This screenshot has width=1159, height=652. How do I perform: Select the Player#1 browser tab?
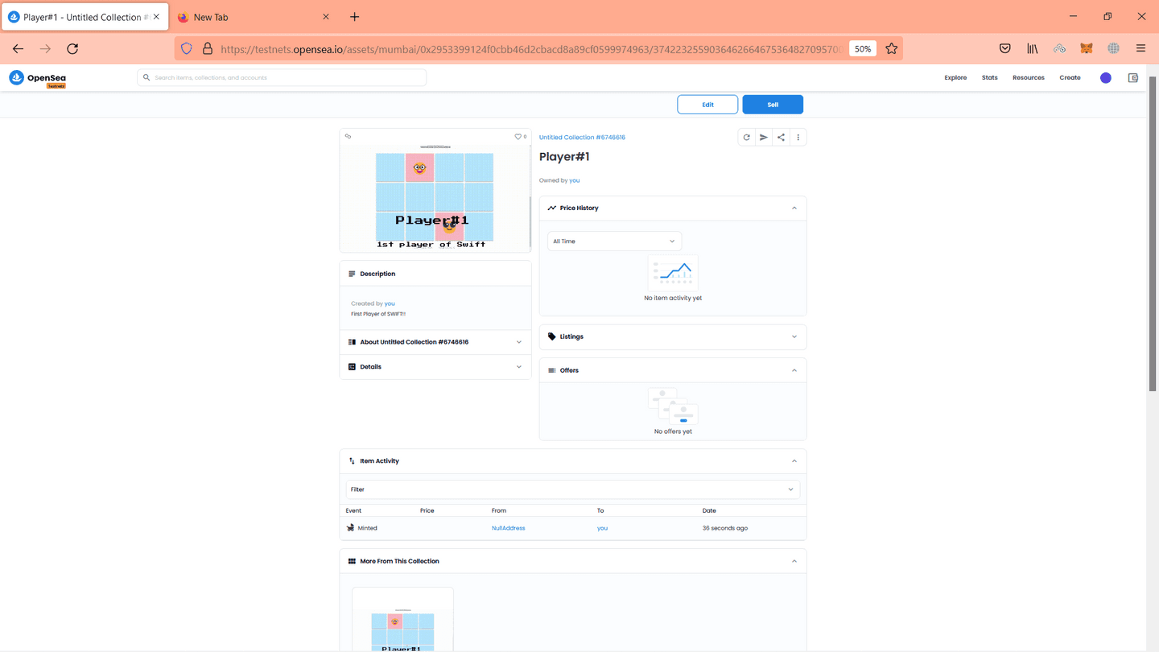(x=85, y=17)
